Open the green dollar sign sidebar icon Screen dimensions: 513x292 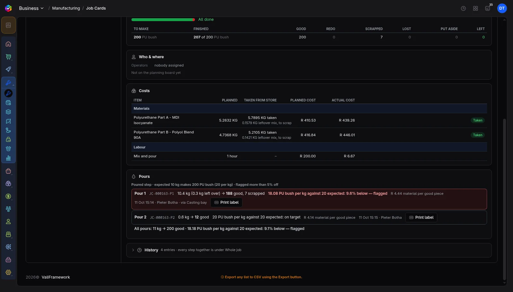pos(8,196)
